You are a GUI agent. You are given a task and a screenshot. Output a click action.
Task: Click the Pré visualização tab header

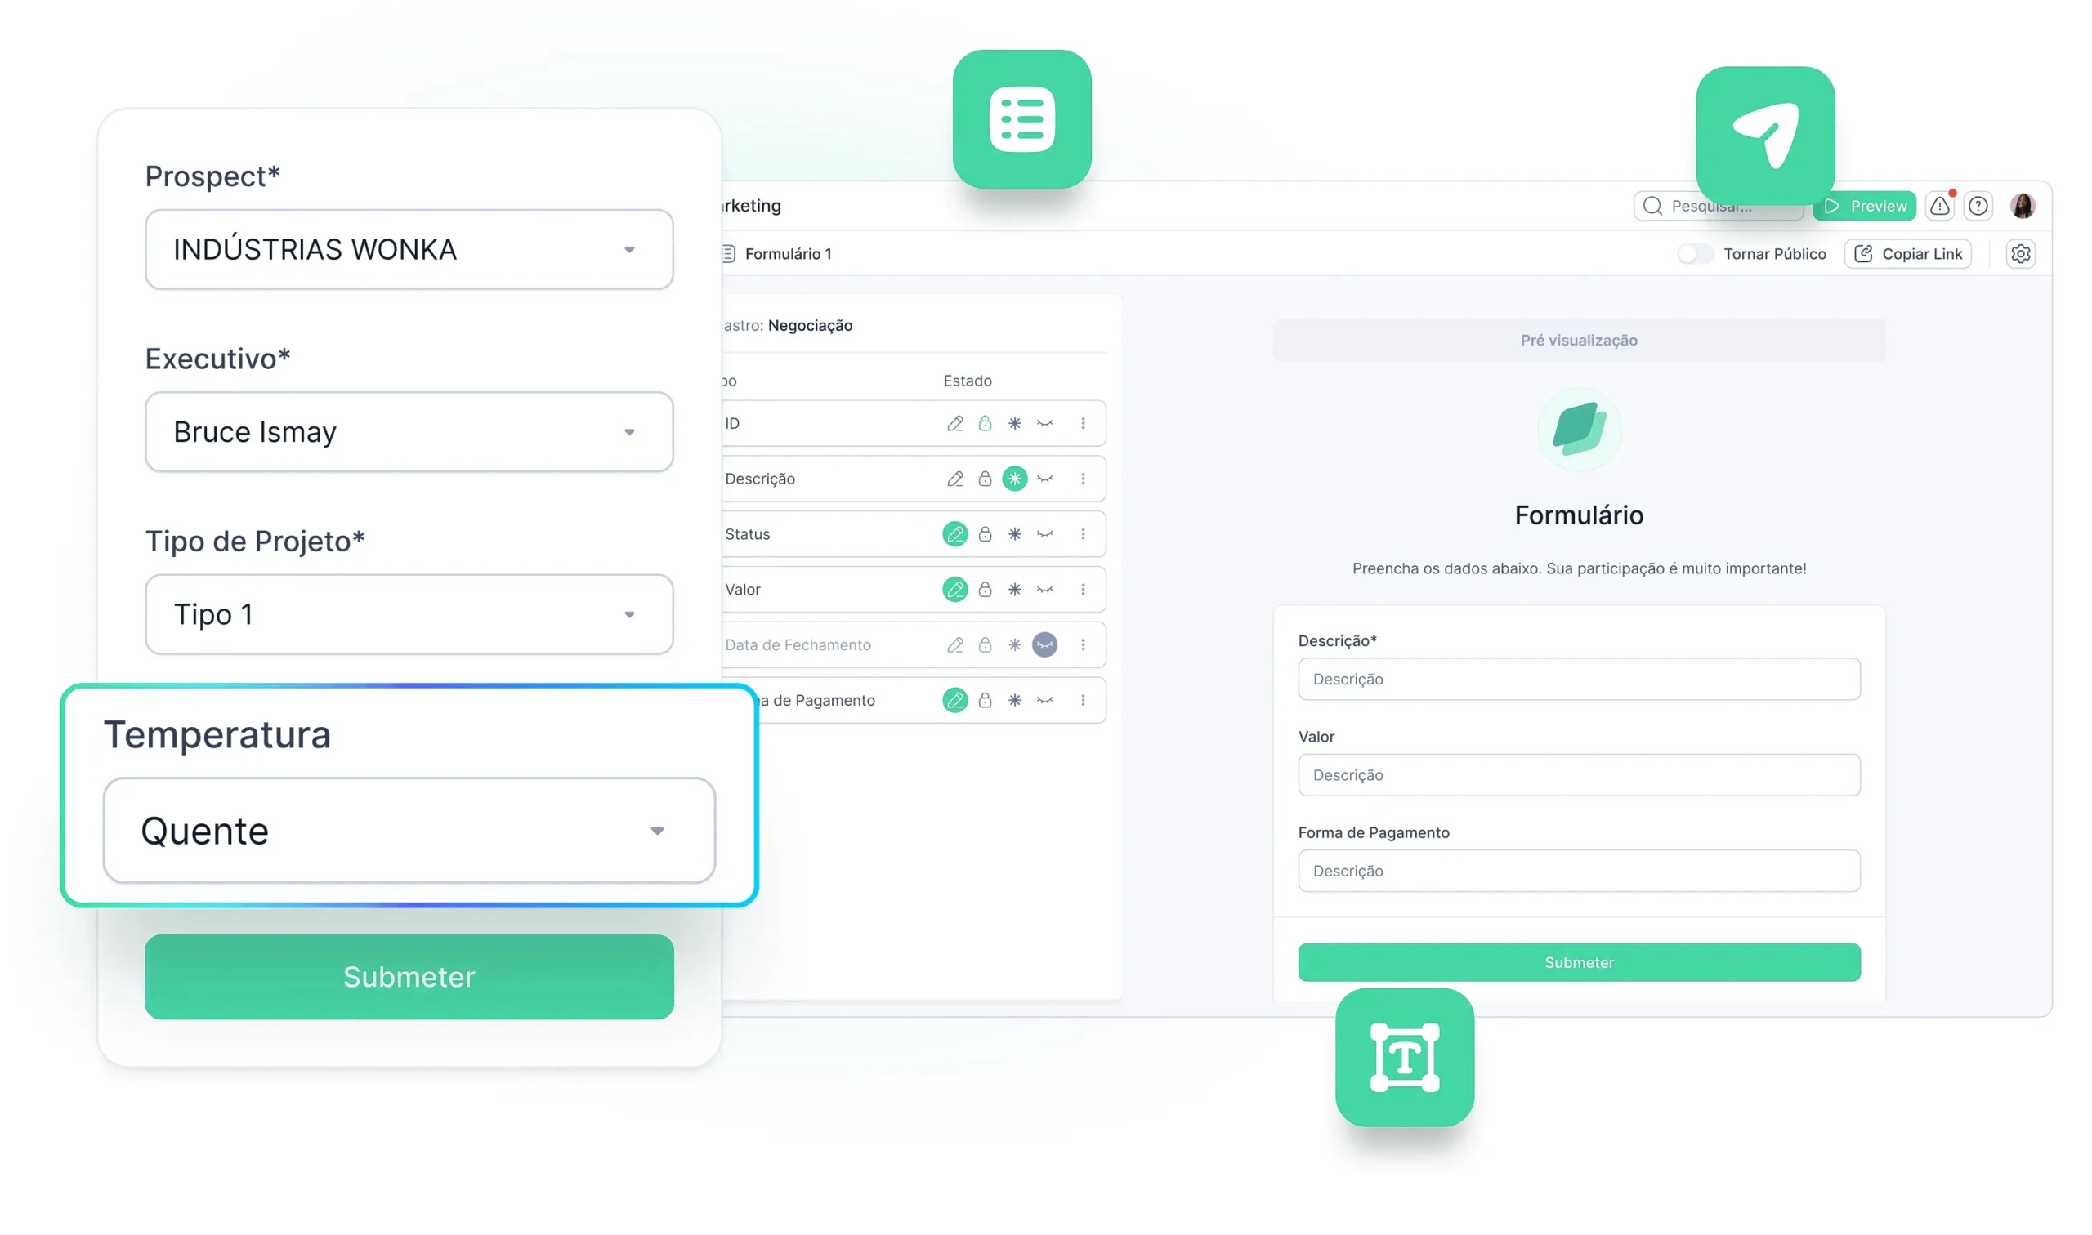[x=1578, y=341]
